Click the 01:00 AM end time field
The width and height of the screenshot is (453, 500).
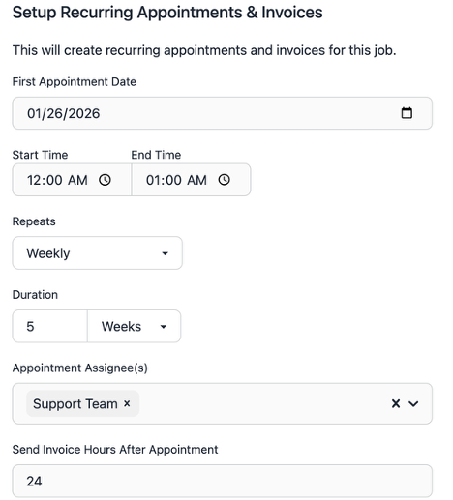coord(191,180)
